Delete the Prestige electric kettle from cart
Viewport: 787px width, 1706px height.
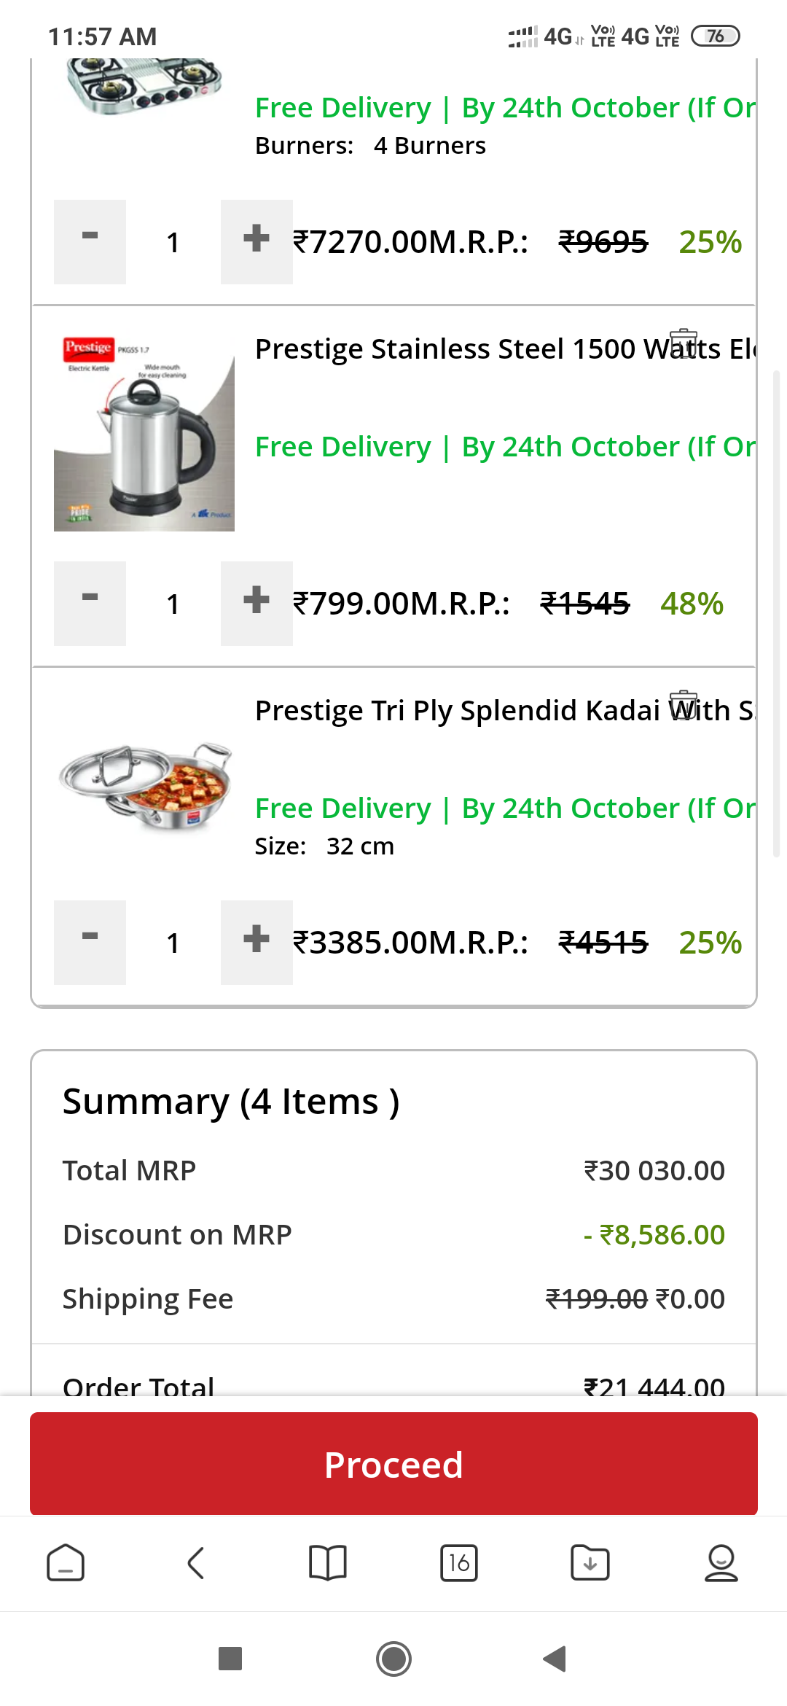[684, 343]
